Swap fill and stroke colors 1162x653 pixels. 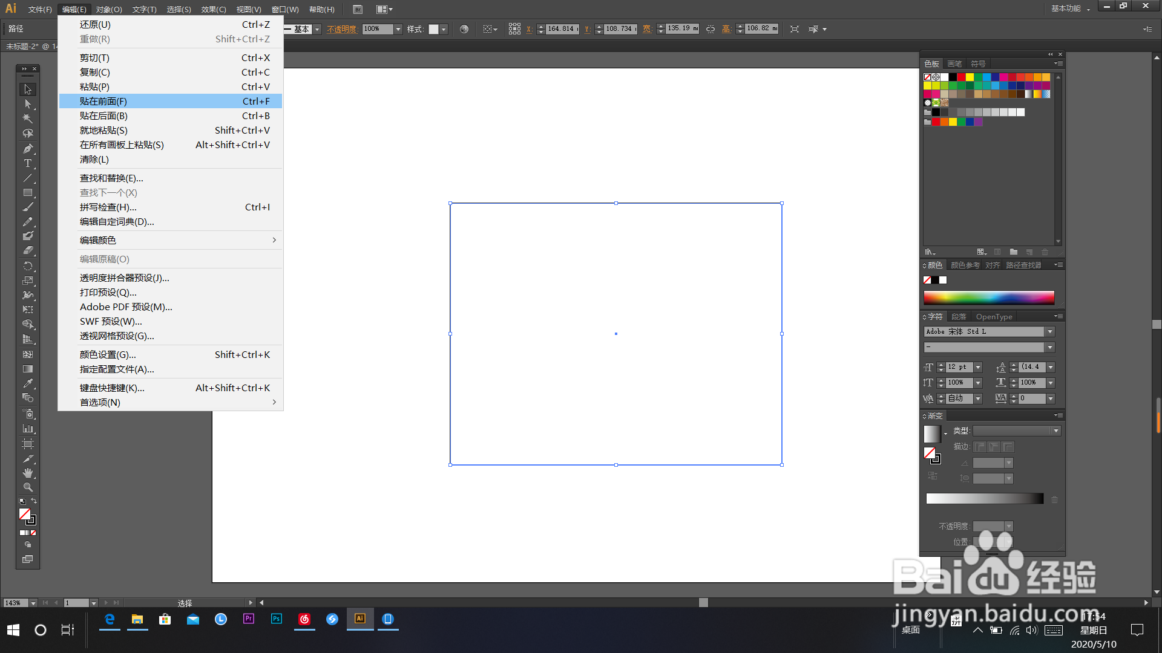(x=34, y=501)
